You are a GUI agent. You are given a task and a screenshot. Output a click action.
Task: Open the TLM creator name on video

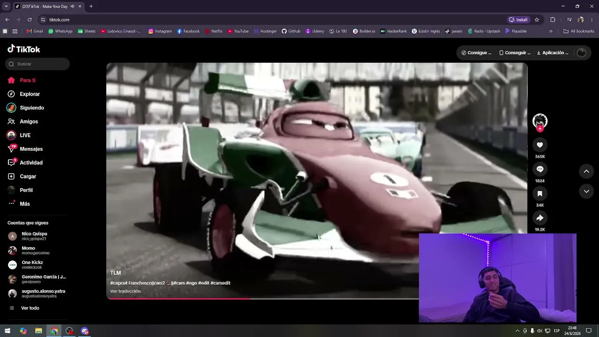pyautogui.click(x=116, y=273)
